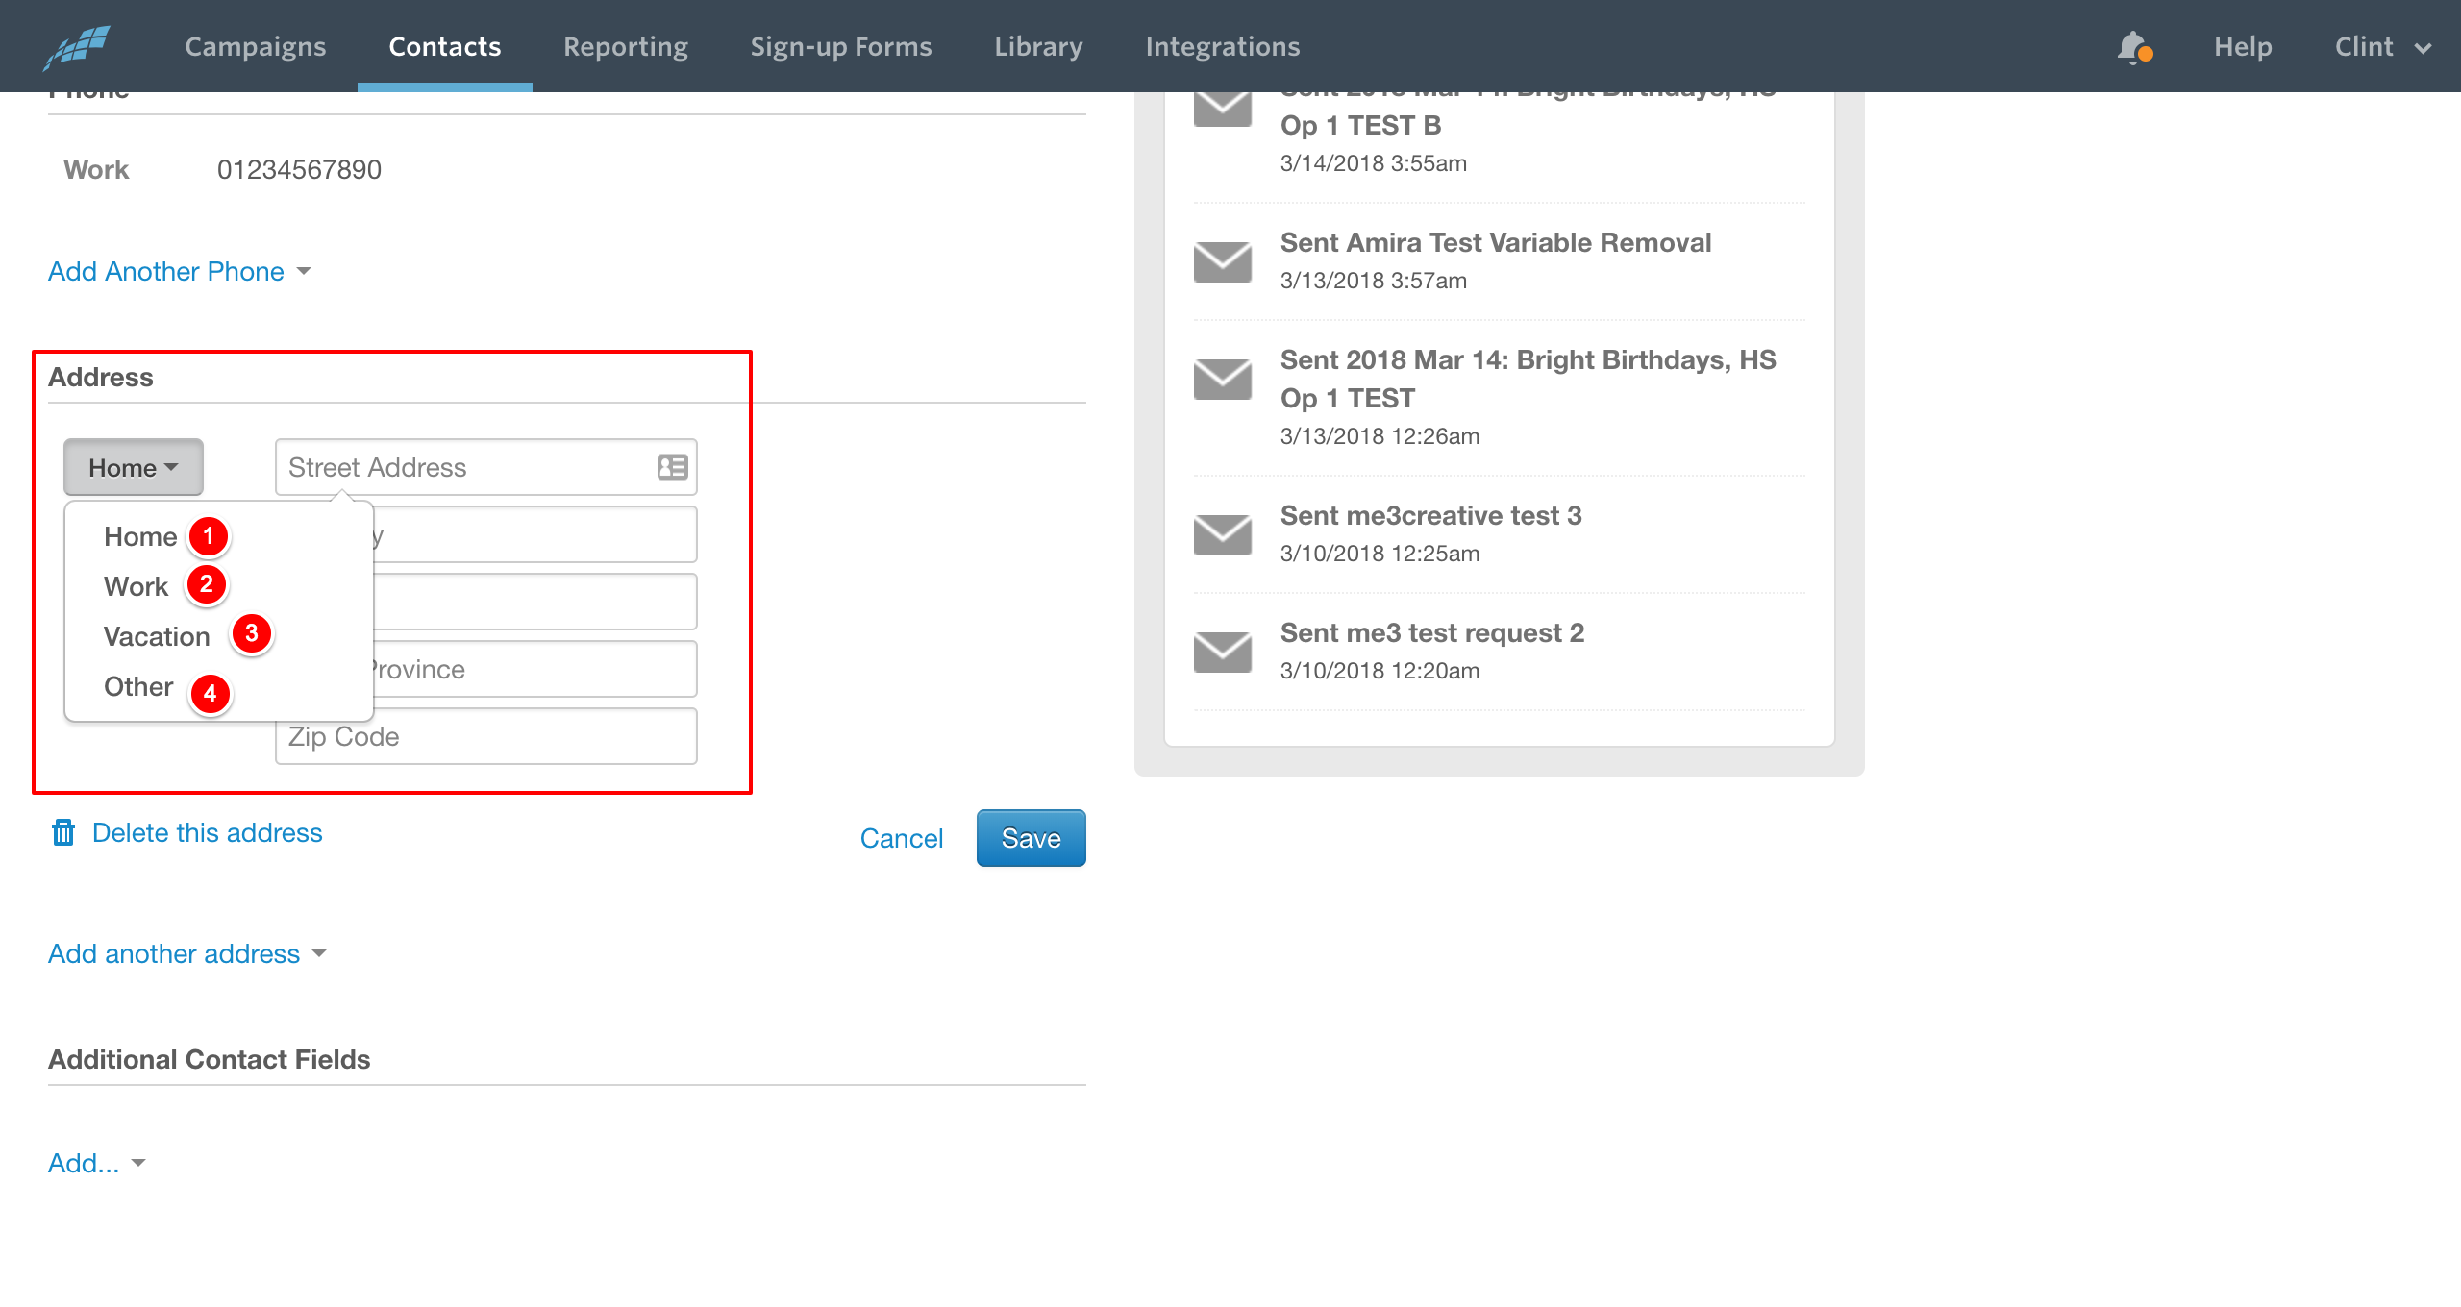Open Sent me3creative test 3 activity
Viewport: 2461px width, 1307px height.
[1430, 515]
